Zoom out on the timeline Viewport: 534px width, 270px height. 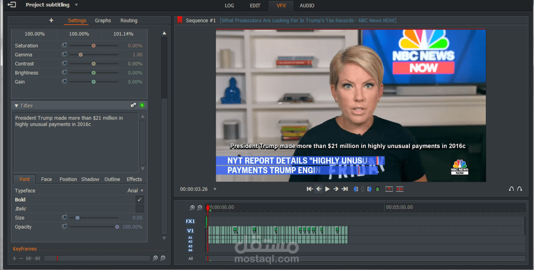pos(200,208)
